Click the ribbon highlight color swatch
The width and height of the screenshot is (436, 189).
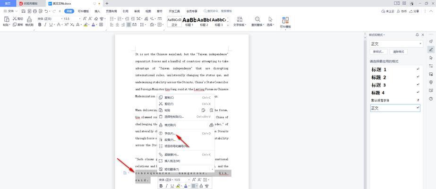pyautogui.click(x=85, y=25)
